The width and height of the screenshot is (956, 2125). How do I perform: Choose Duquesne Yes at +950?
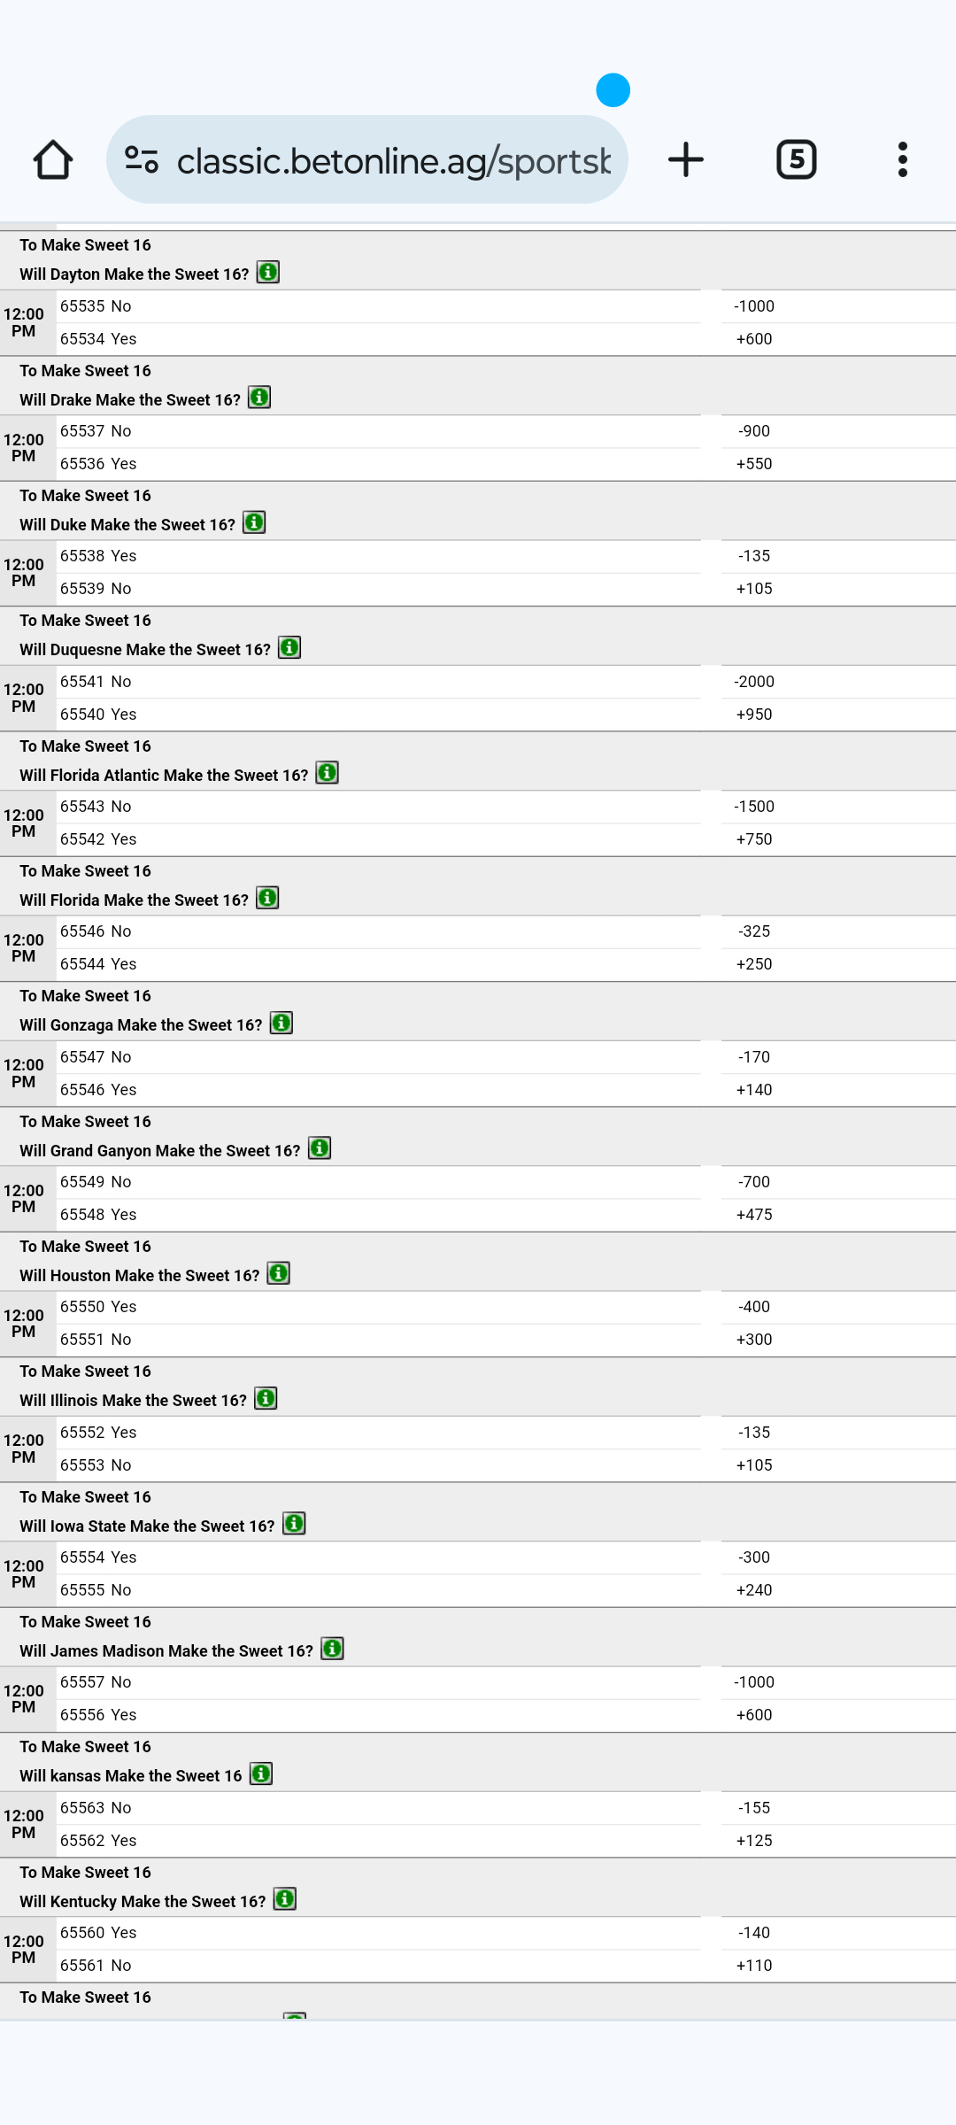(x=754, y=715)
